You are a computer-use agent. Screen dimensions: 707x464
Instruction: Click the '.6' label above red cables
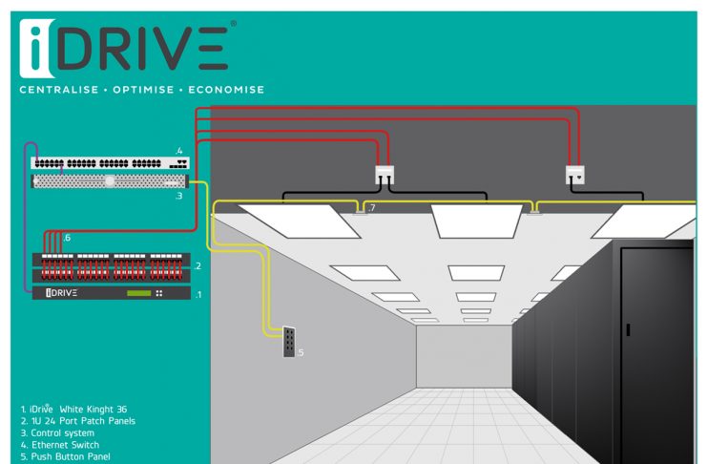point(66,238)
